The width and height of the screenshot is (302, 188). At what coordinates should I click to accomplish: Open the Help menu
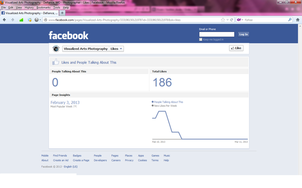coord(66,8)
